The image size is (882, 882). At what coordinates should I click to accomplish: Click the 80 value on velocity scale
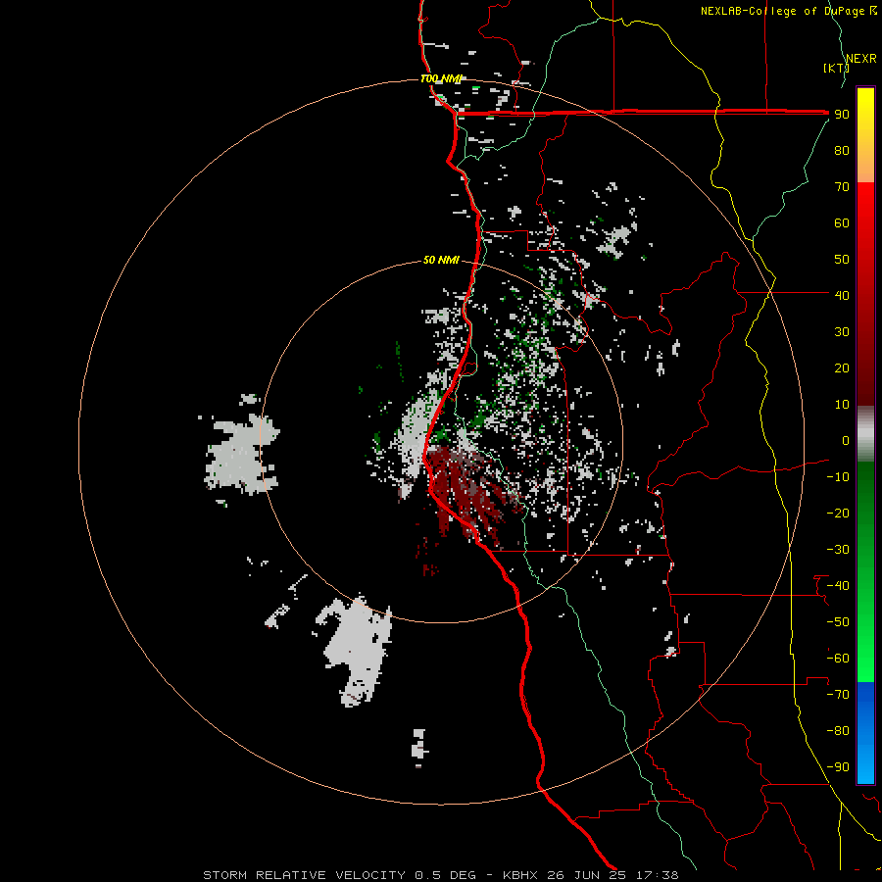tap(842, 151)
